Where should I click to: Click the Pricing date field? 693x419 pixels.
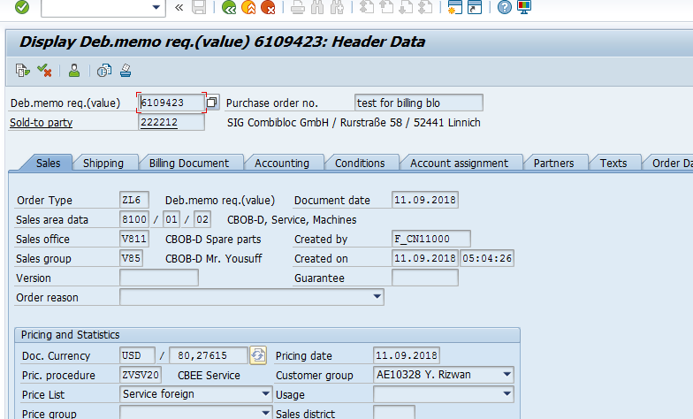(406, 355)
